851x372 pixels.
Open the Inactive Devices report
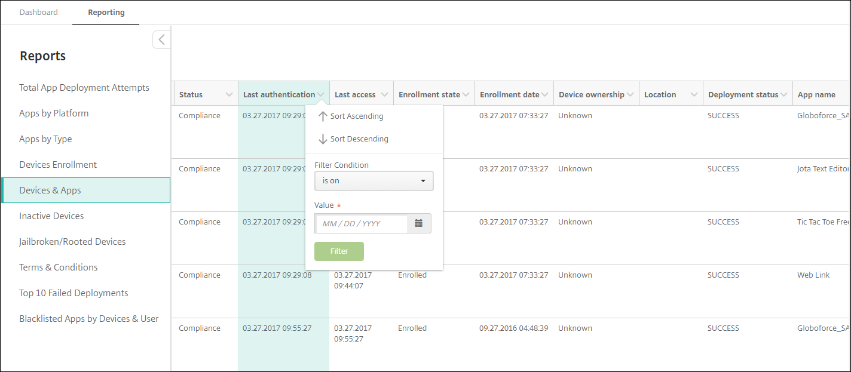[51, 216]
